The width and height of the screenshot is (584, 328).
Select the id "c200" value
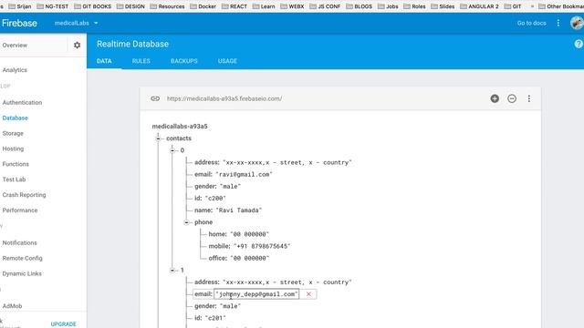[215, 199]
